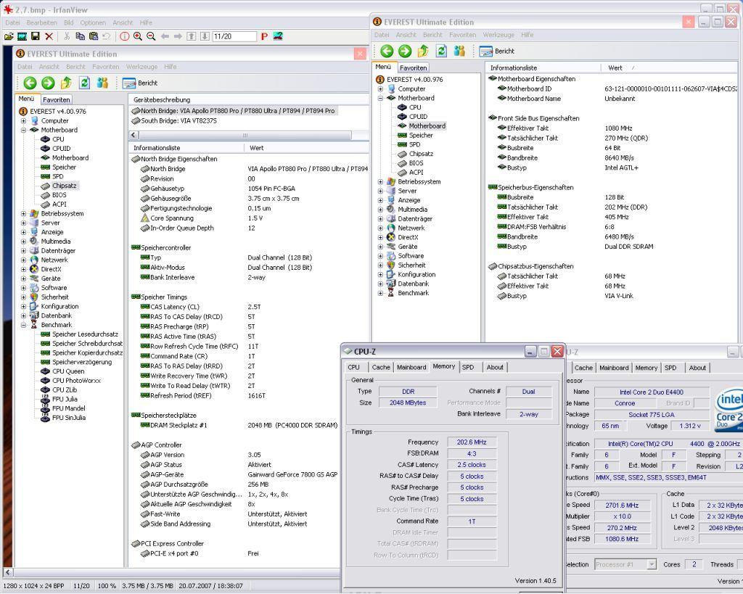This screenshot has height=594, width=743.
Task: Click IrfanView's save diskette icon
Action: coord(35,36)
